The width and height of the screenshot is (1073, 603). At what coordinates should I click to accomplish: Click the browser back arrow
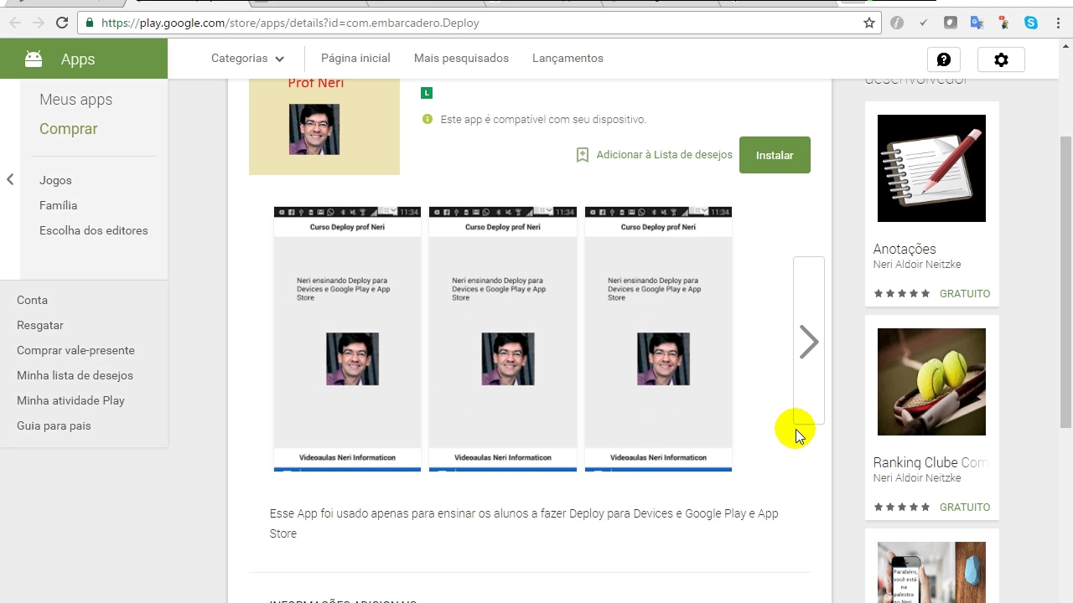coord(14,23)
